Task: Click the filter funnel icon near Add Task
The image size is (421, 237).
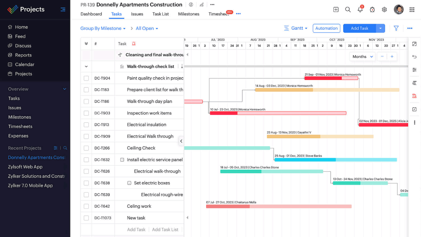Action: tap(396, 28)
